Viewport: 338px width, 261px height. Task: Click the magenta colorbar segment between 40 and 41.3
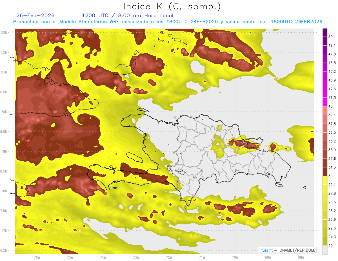point(325,102)
